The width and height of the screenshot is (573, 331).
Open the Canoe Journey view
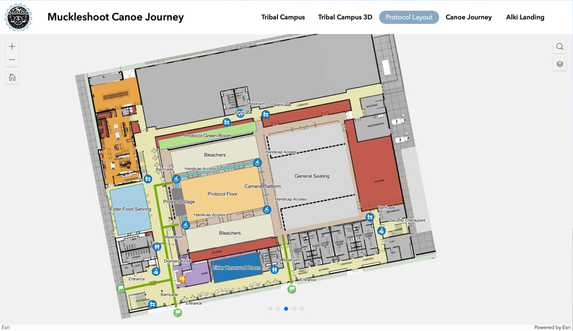[x=468, y=17]
